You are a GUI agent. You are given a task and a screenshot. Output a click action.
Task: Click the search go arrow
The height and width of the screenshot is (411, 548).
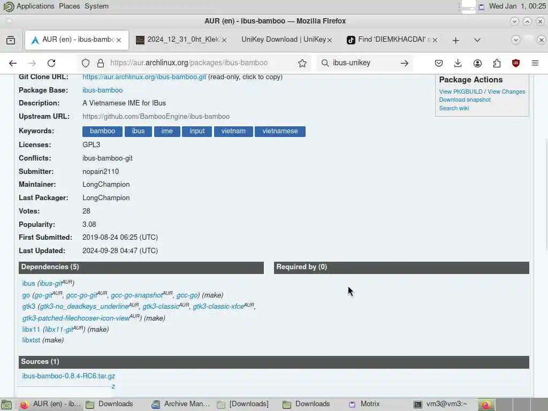[x=405, y=63]
